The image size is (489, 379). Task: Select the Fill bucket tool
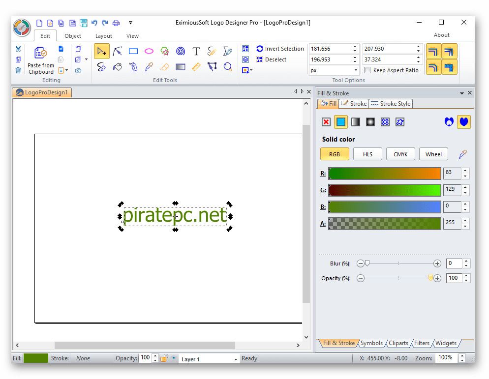pos(118,67)
